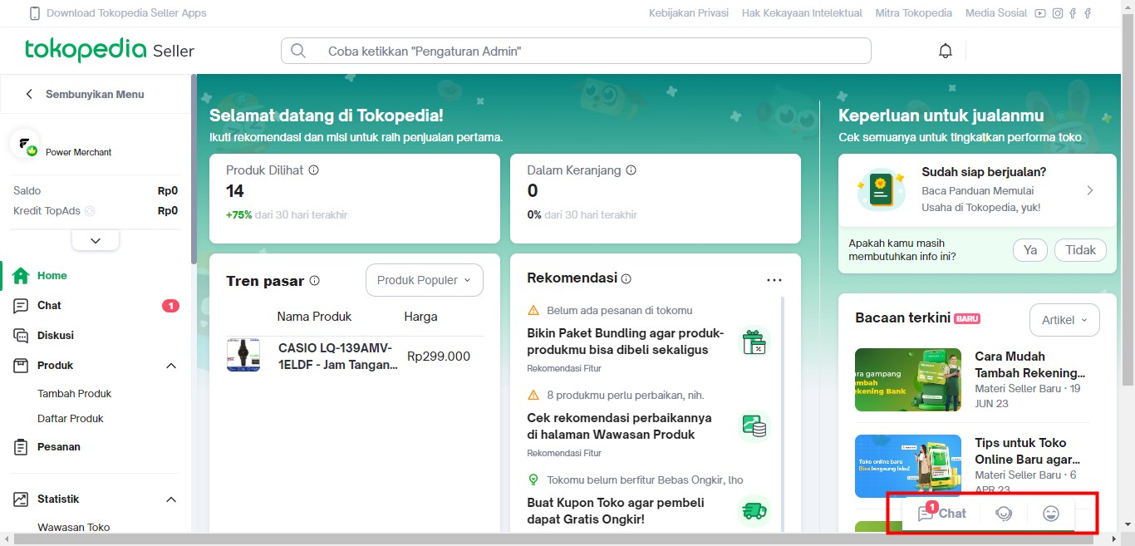Open Produk Populer dropdown
This screenshot has height=546, width=1135.
[425, 280]
